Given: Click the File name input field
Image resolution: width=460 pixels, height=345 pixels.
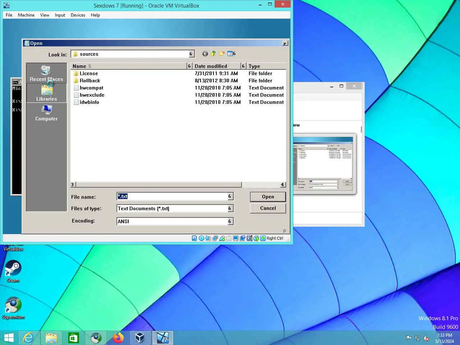Looking at the screenshot, I should pos(172,196).
